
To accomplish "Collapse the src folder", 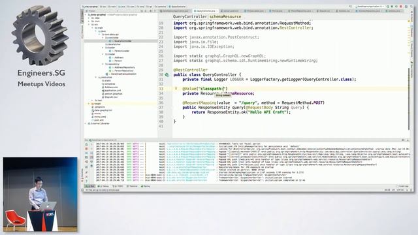I will tap(89, 25).
